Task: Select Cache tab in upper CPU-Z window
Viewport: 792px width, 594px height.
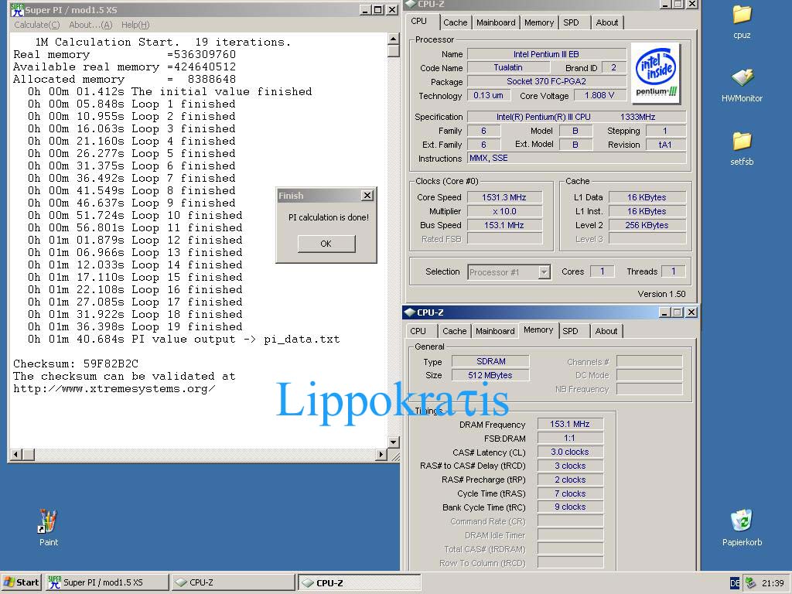Action: pyautogui.click(x=455, y=22)
